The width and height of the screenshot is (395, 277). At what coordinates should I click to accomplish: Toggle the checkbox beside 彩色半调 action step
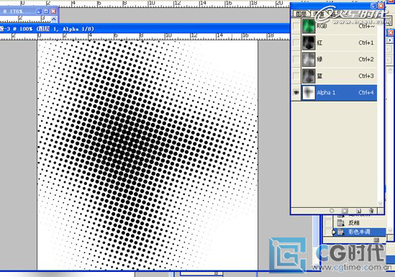[328, 232]
